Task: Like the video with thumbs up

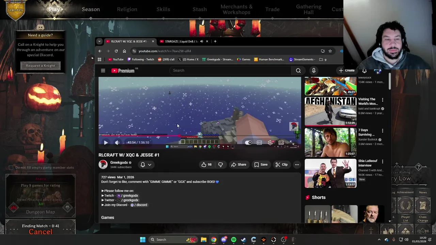Action: pos(206,165)
